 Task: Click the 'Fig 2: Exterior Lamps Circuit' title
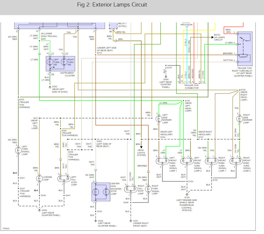[112, 4]
